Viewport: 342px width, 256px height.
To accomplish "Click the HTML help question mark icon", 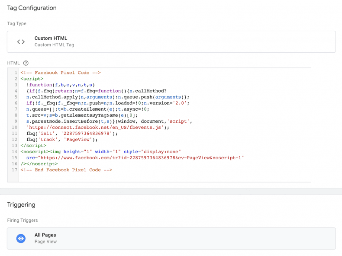I will click(x=26, y=63).
